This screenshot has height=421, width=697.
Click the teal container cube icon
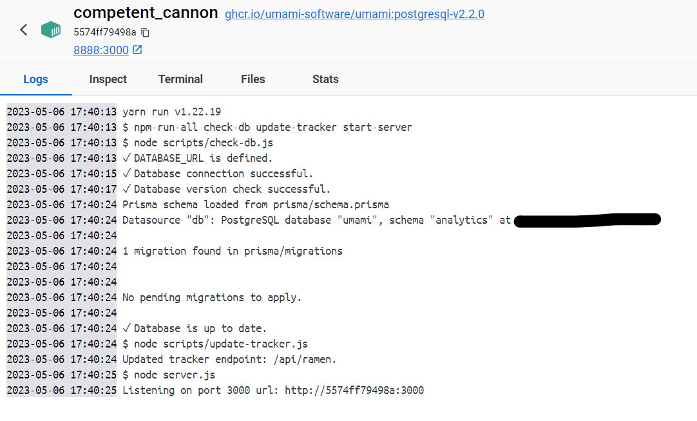pos(50,30)
